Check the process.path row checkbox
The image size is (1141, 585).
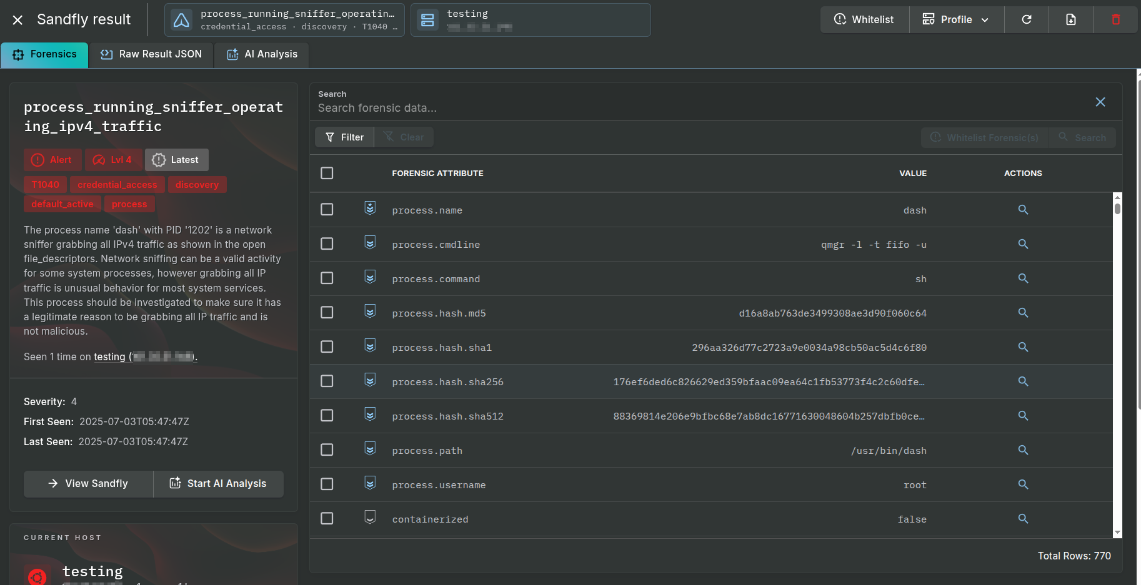pyautogui.click(x=327, y=450)
